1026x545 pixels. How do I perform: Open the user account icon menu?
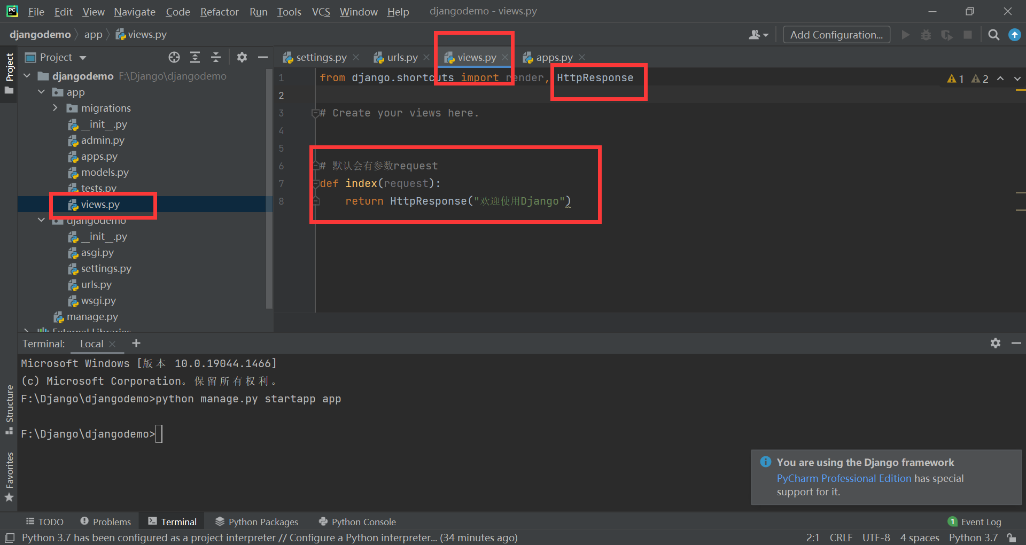pyautogui.click(x=758, y=35)
